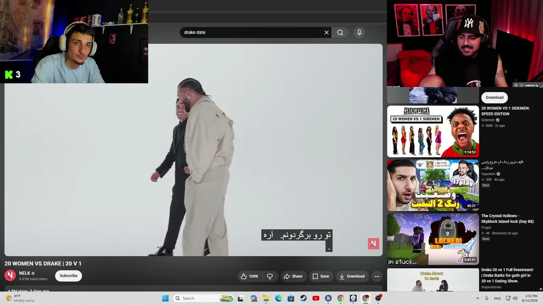Viewport: 543px width, 305px height.
Task: Switch the ENG input language indicator
Action: [x=497, y=298]
